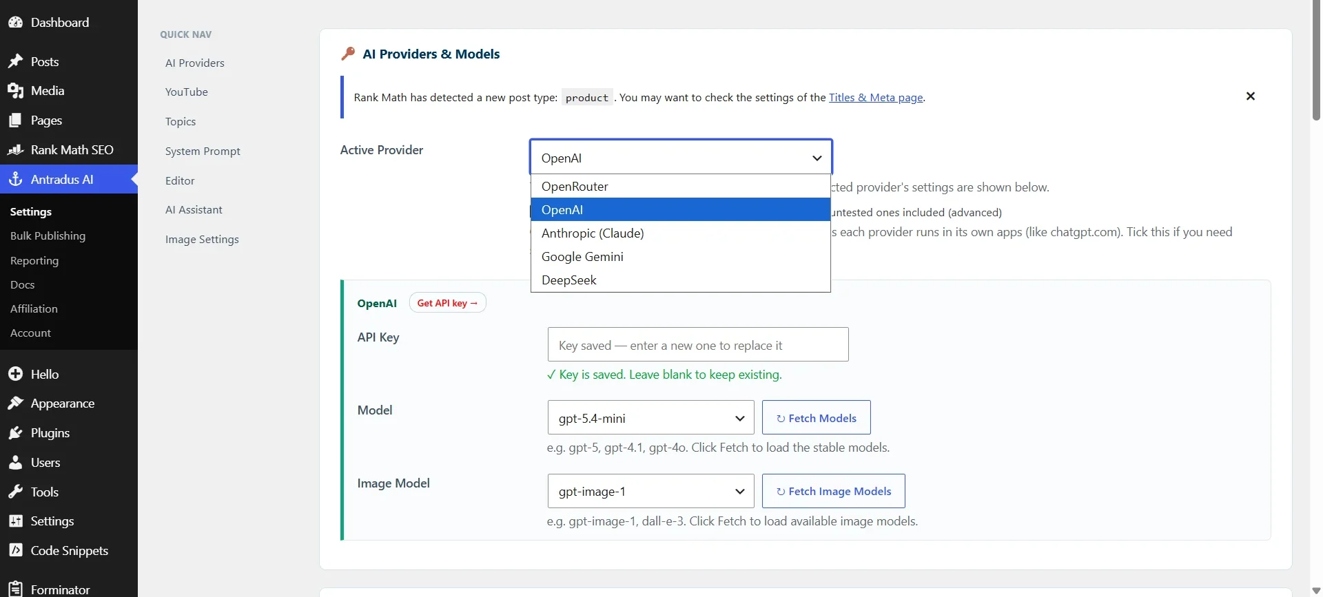This screenshot has width=1323, height=597.
Task: Choose OpenRouter from the provider list
Action: tap(681, 187)
